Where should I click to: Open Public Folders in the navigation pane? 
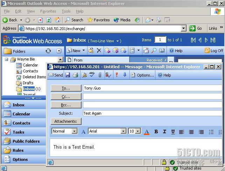point(24,141)
